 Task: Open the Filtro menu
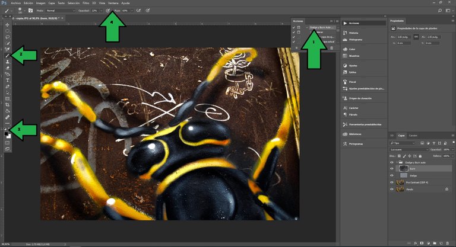tap(85, 3)
